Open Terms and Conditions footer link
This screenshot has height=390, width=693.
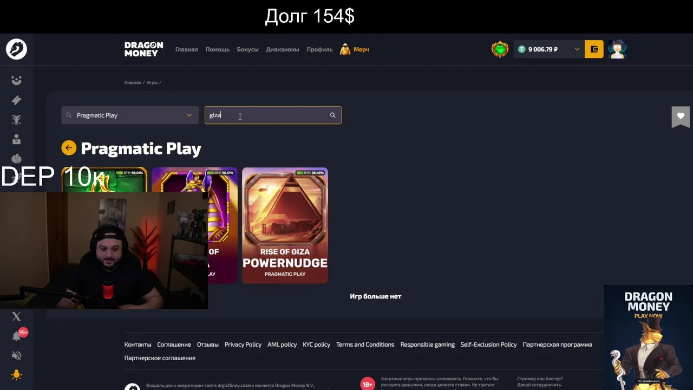click(365, 344)
